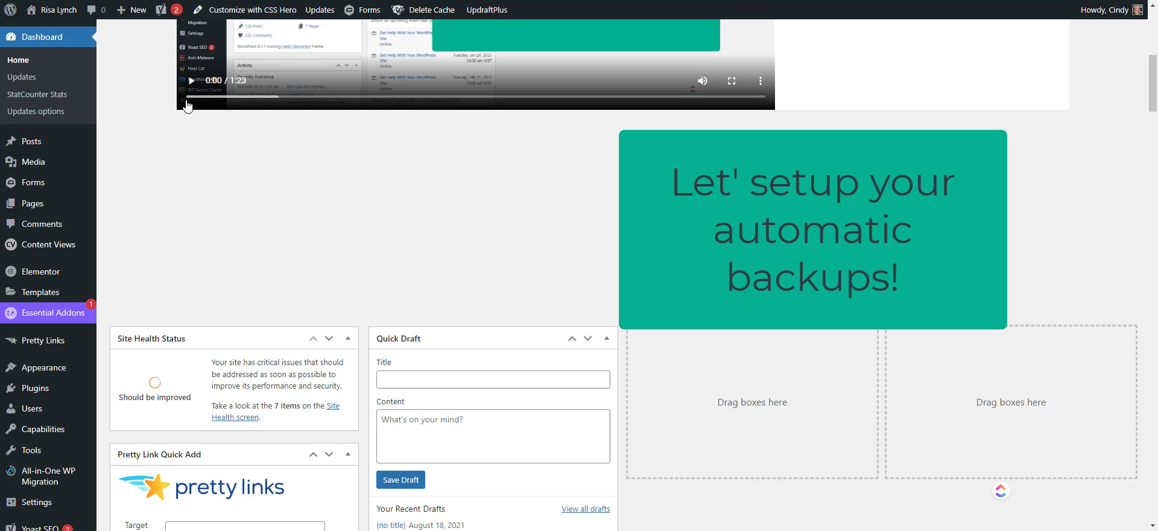
Task: Open View all drafts link
Action: (586, 509)
